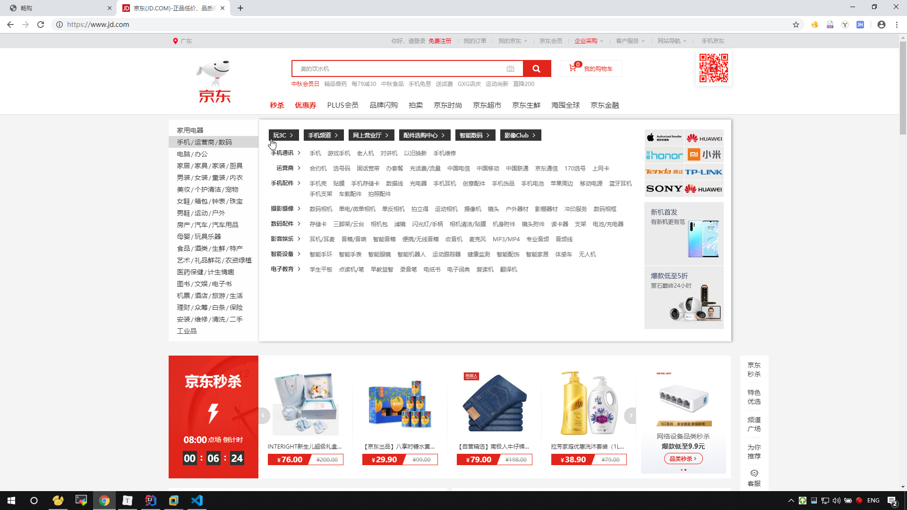The height and width of the screenshot is (510, 907).
Task: Click the TP-LINK brand logo
Action: (x=704, y=172)
